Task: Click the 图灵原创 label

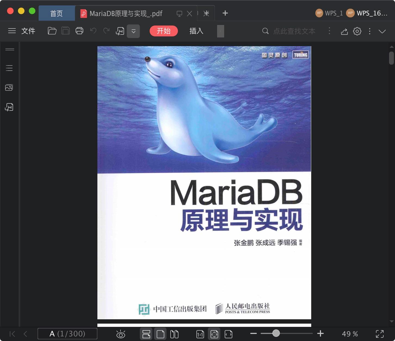Action: point(274,55)
